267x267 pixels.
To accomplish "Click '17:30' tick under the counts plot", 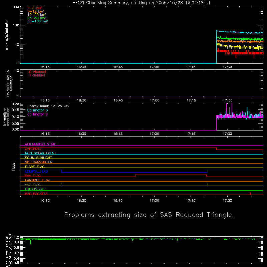I will (227, 67).
